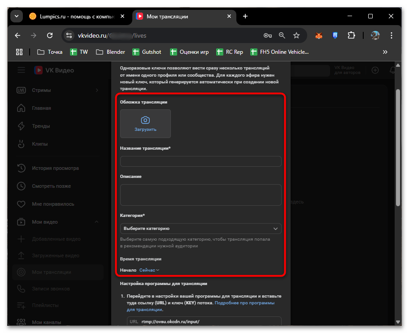Open История просмотра page
The height and width of the screenshot is (333, 409).
55,168
